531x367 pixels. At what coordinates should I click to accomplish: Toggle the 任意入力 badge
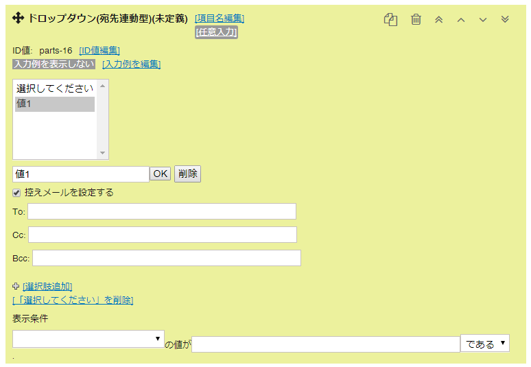(x=217, y=32)
